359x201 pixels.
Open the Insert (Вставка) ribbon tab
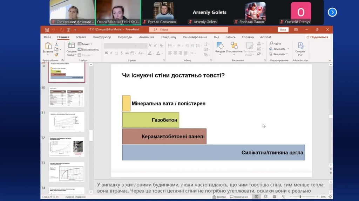click(81, 37)
